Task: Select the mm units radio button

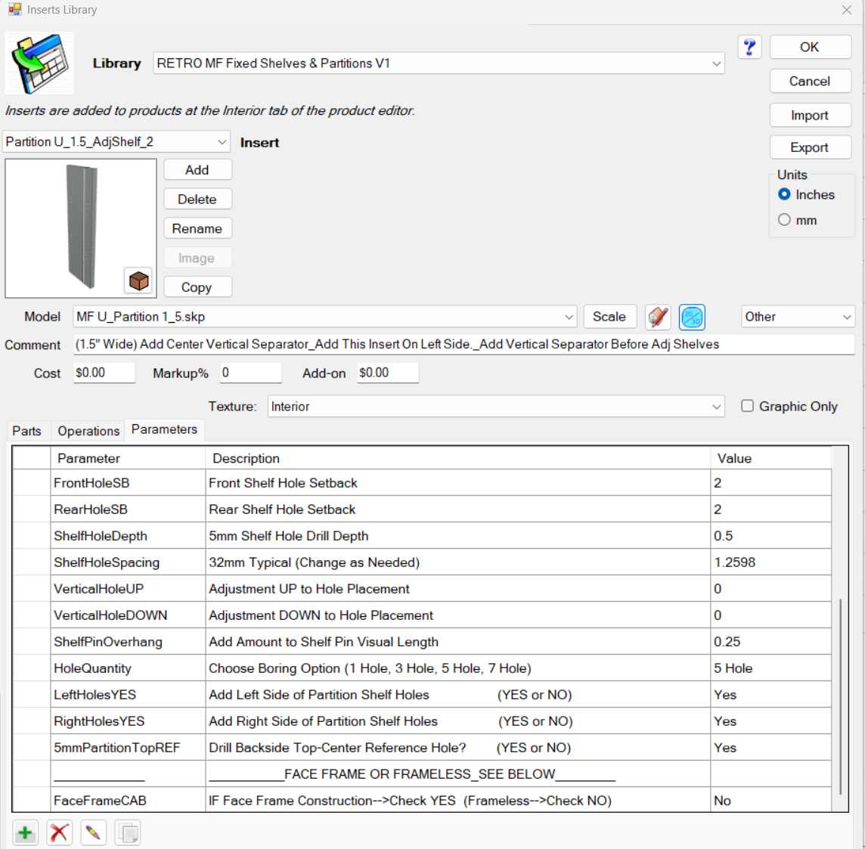Action: [784, 220]
